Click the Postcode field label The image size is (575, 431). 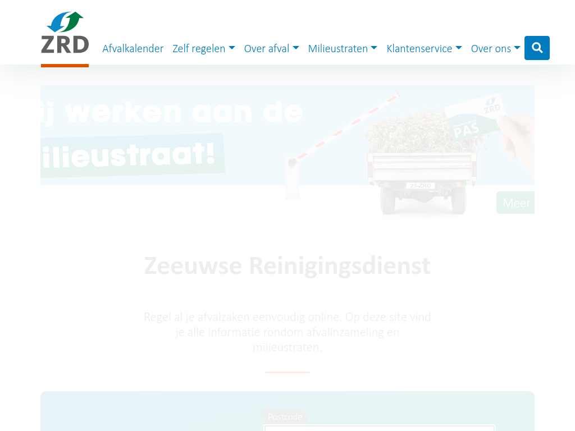pyautogui.click(x=285, y=416)
